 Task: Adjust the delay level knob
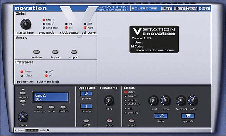tap(153, 100)
